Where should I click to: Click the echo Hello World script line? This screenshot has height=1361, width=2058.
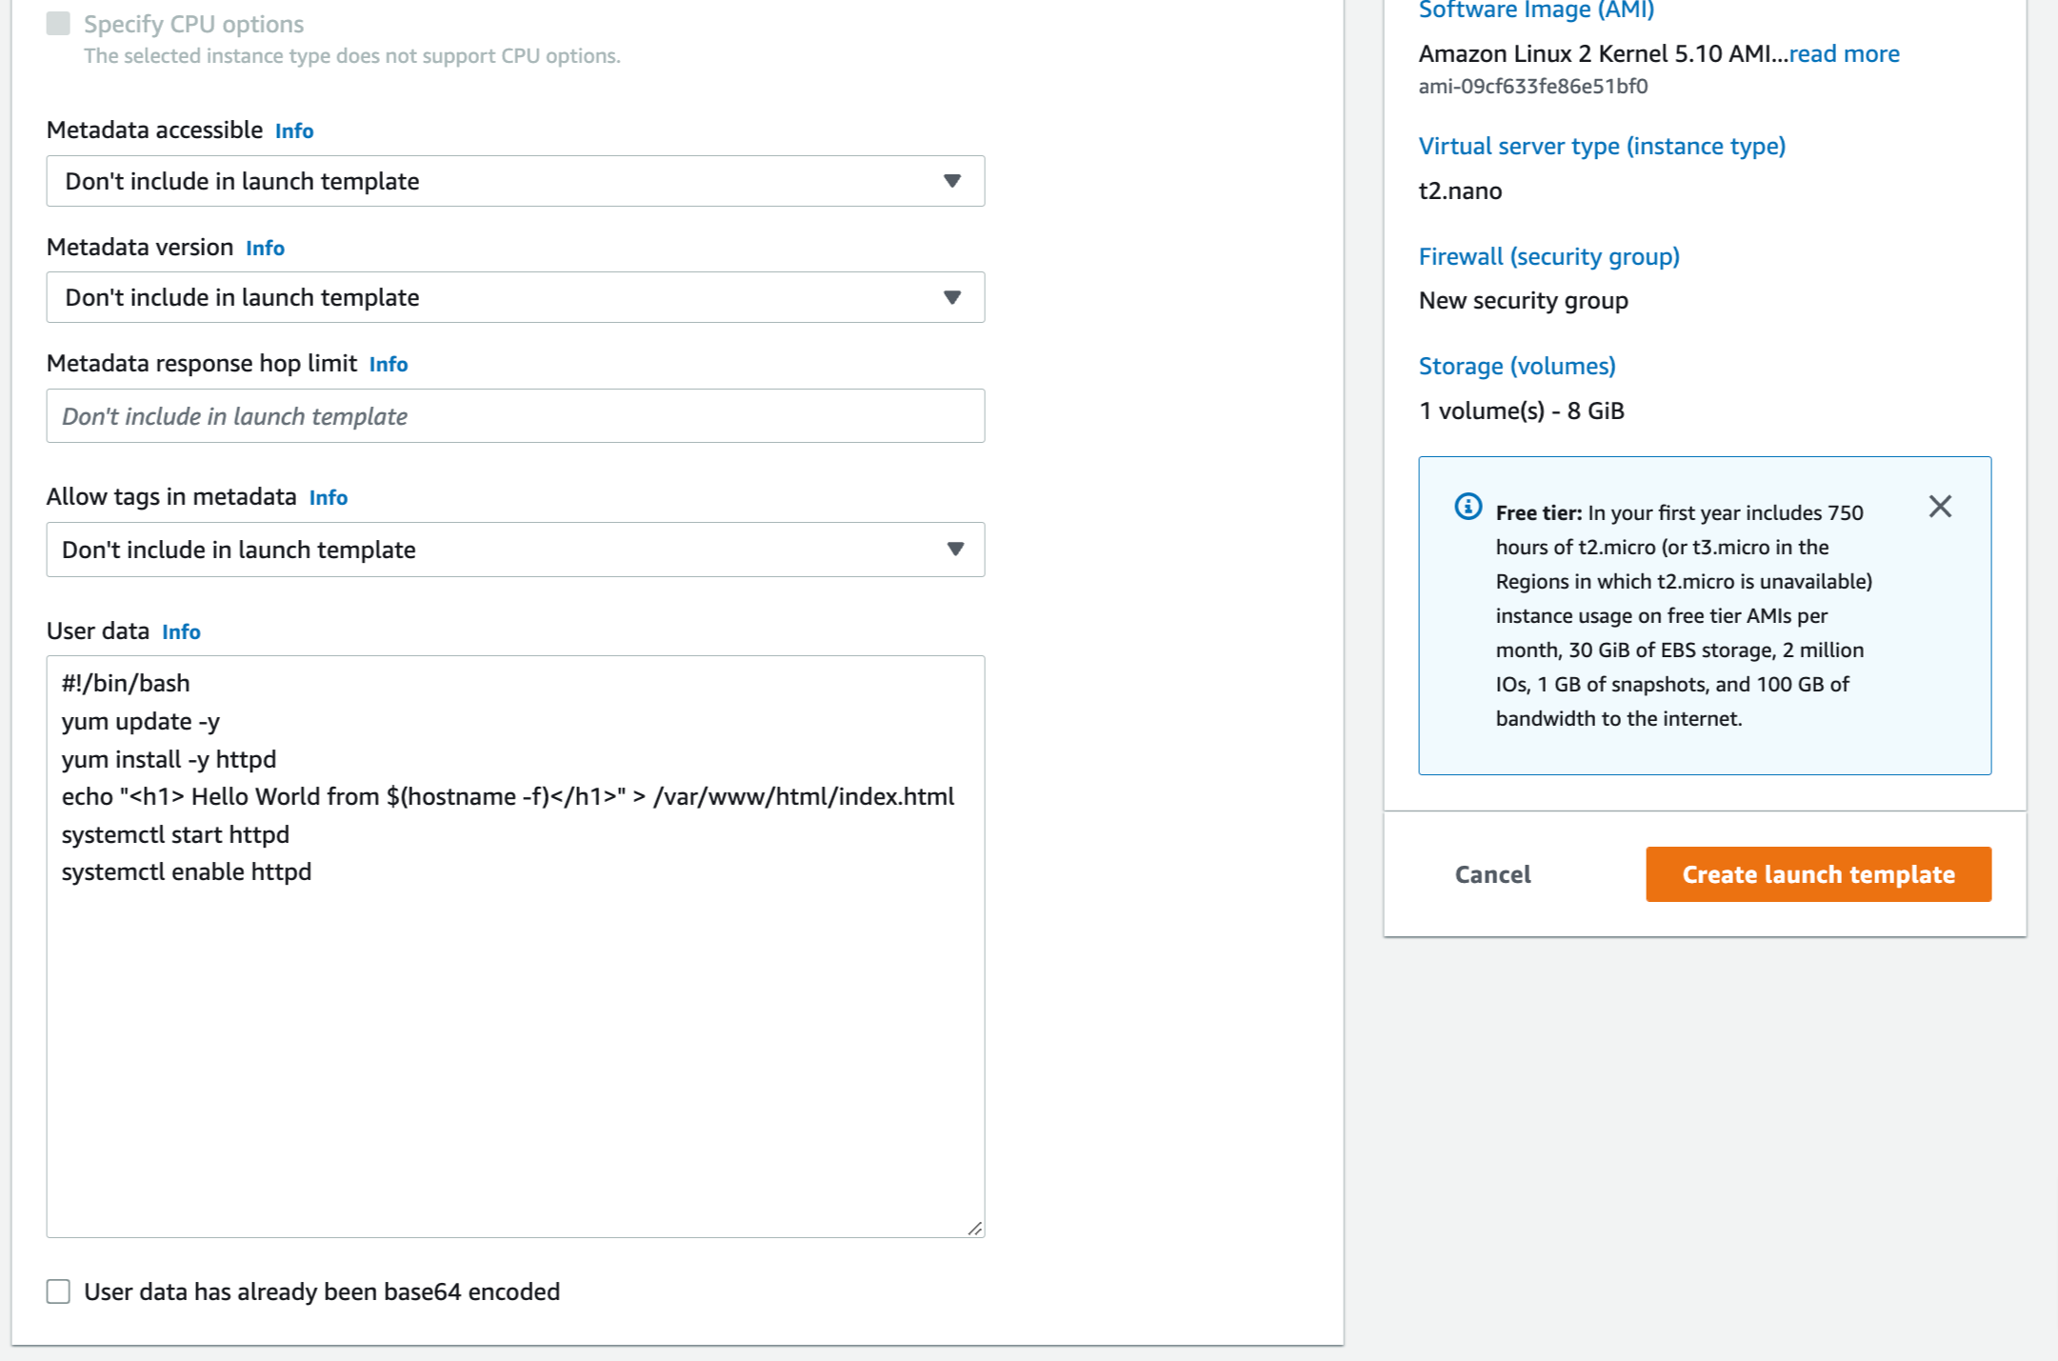[x=508, y=796]
